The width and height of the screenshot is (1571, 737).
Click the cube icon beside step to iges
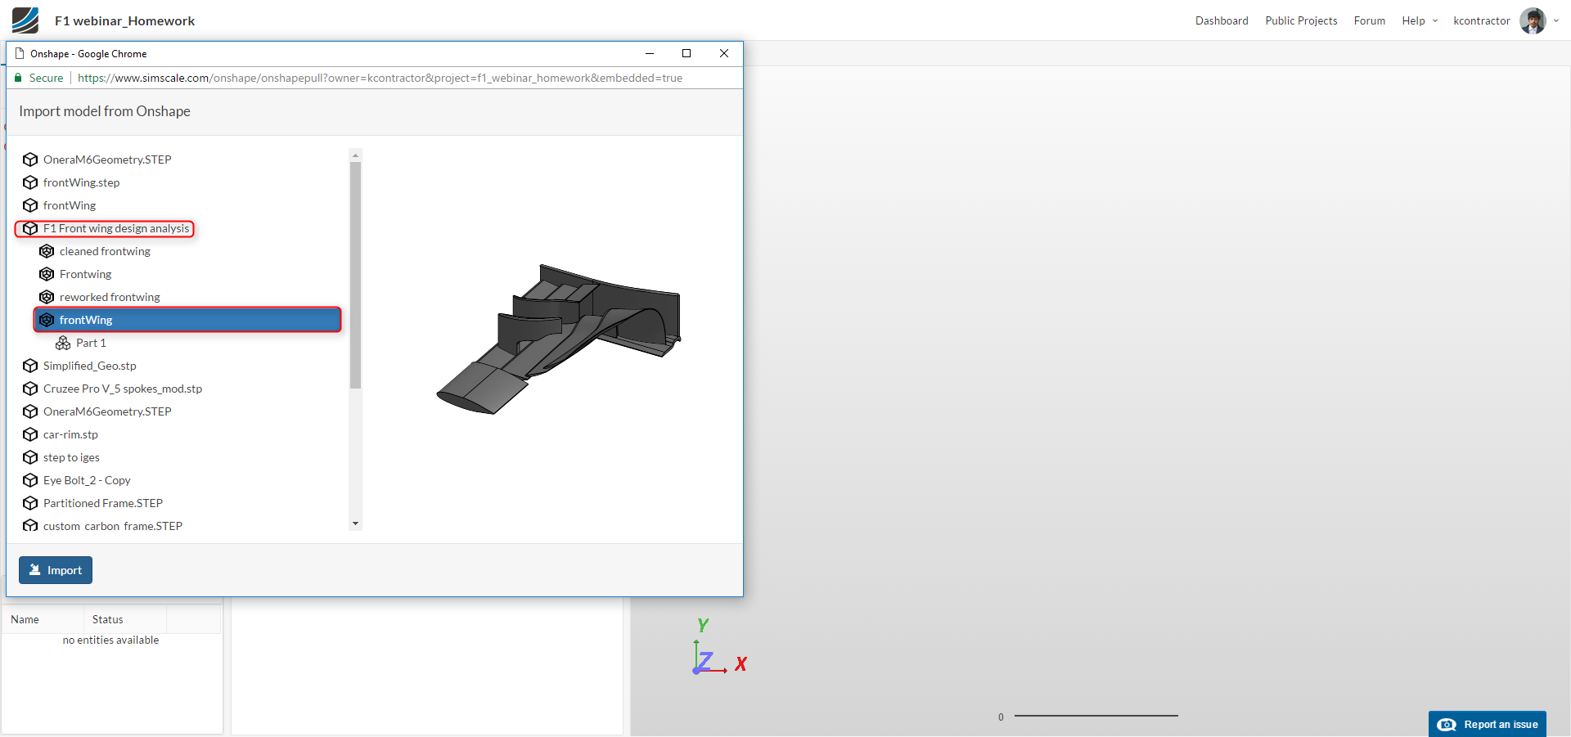pos(30,457)
